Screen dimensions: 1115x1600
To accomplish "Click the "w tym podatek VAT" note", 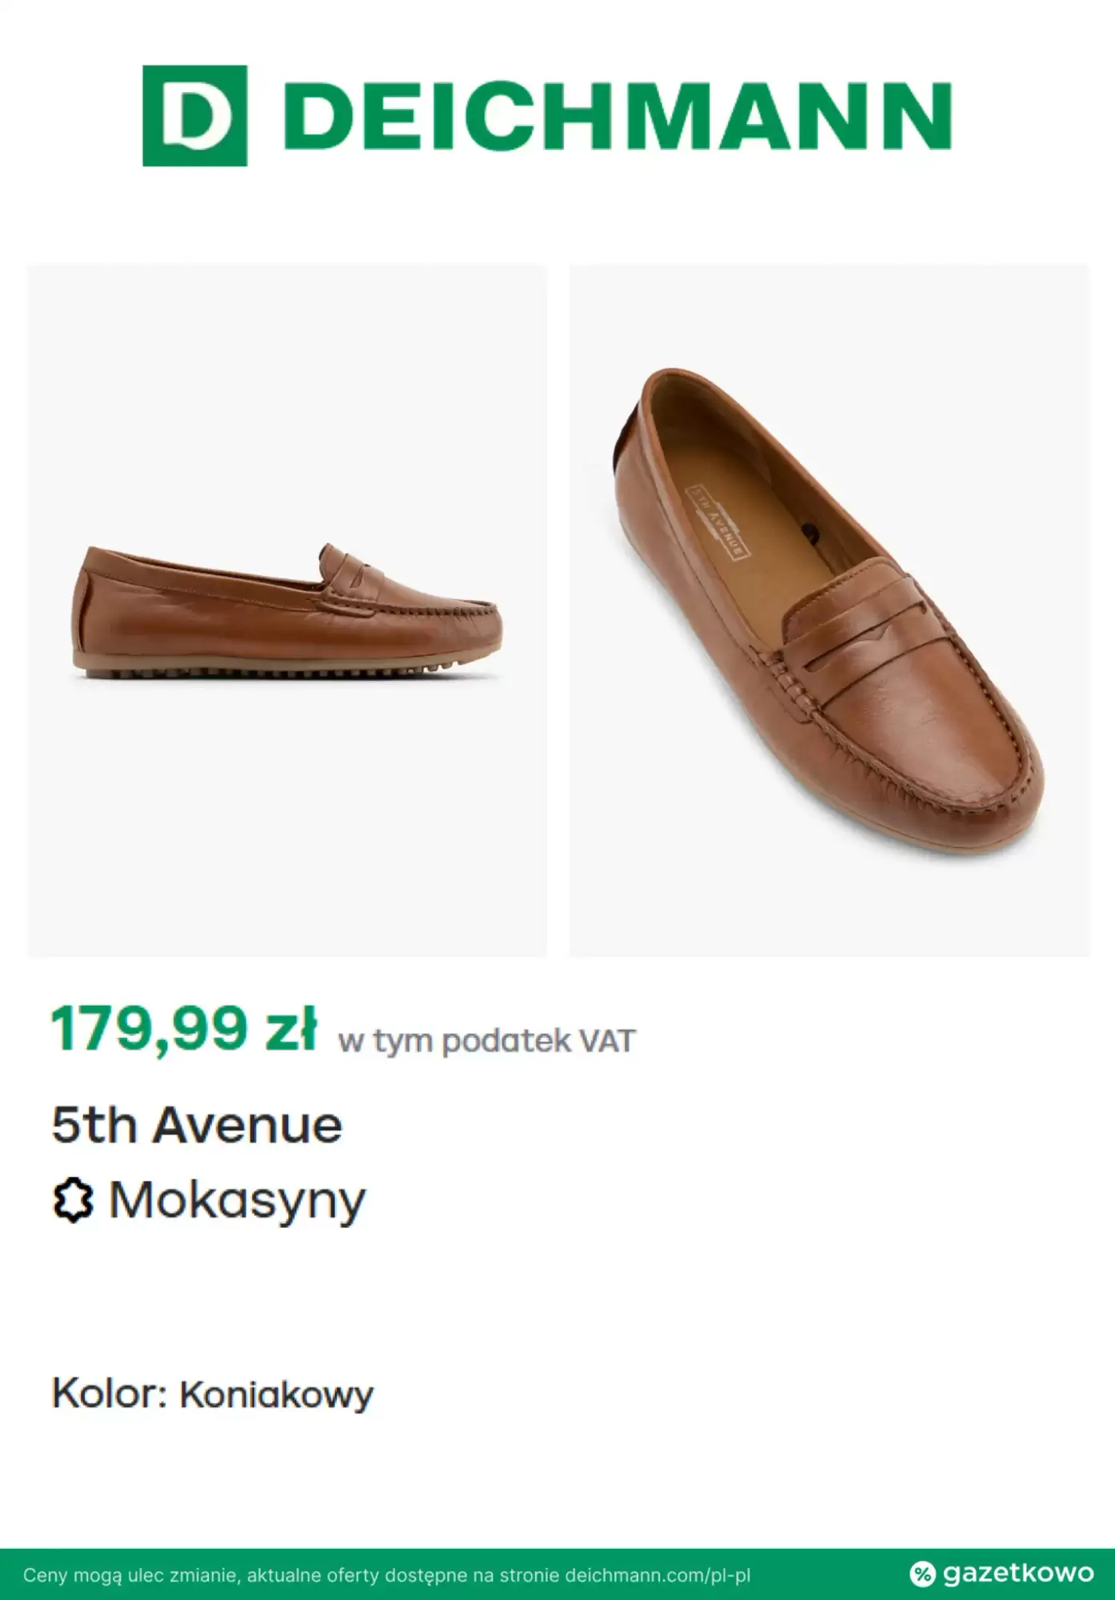I will pyautogui.click(x=486, y=1041).
